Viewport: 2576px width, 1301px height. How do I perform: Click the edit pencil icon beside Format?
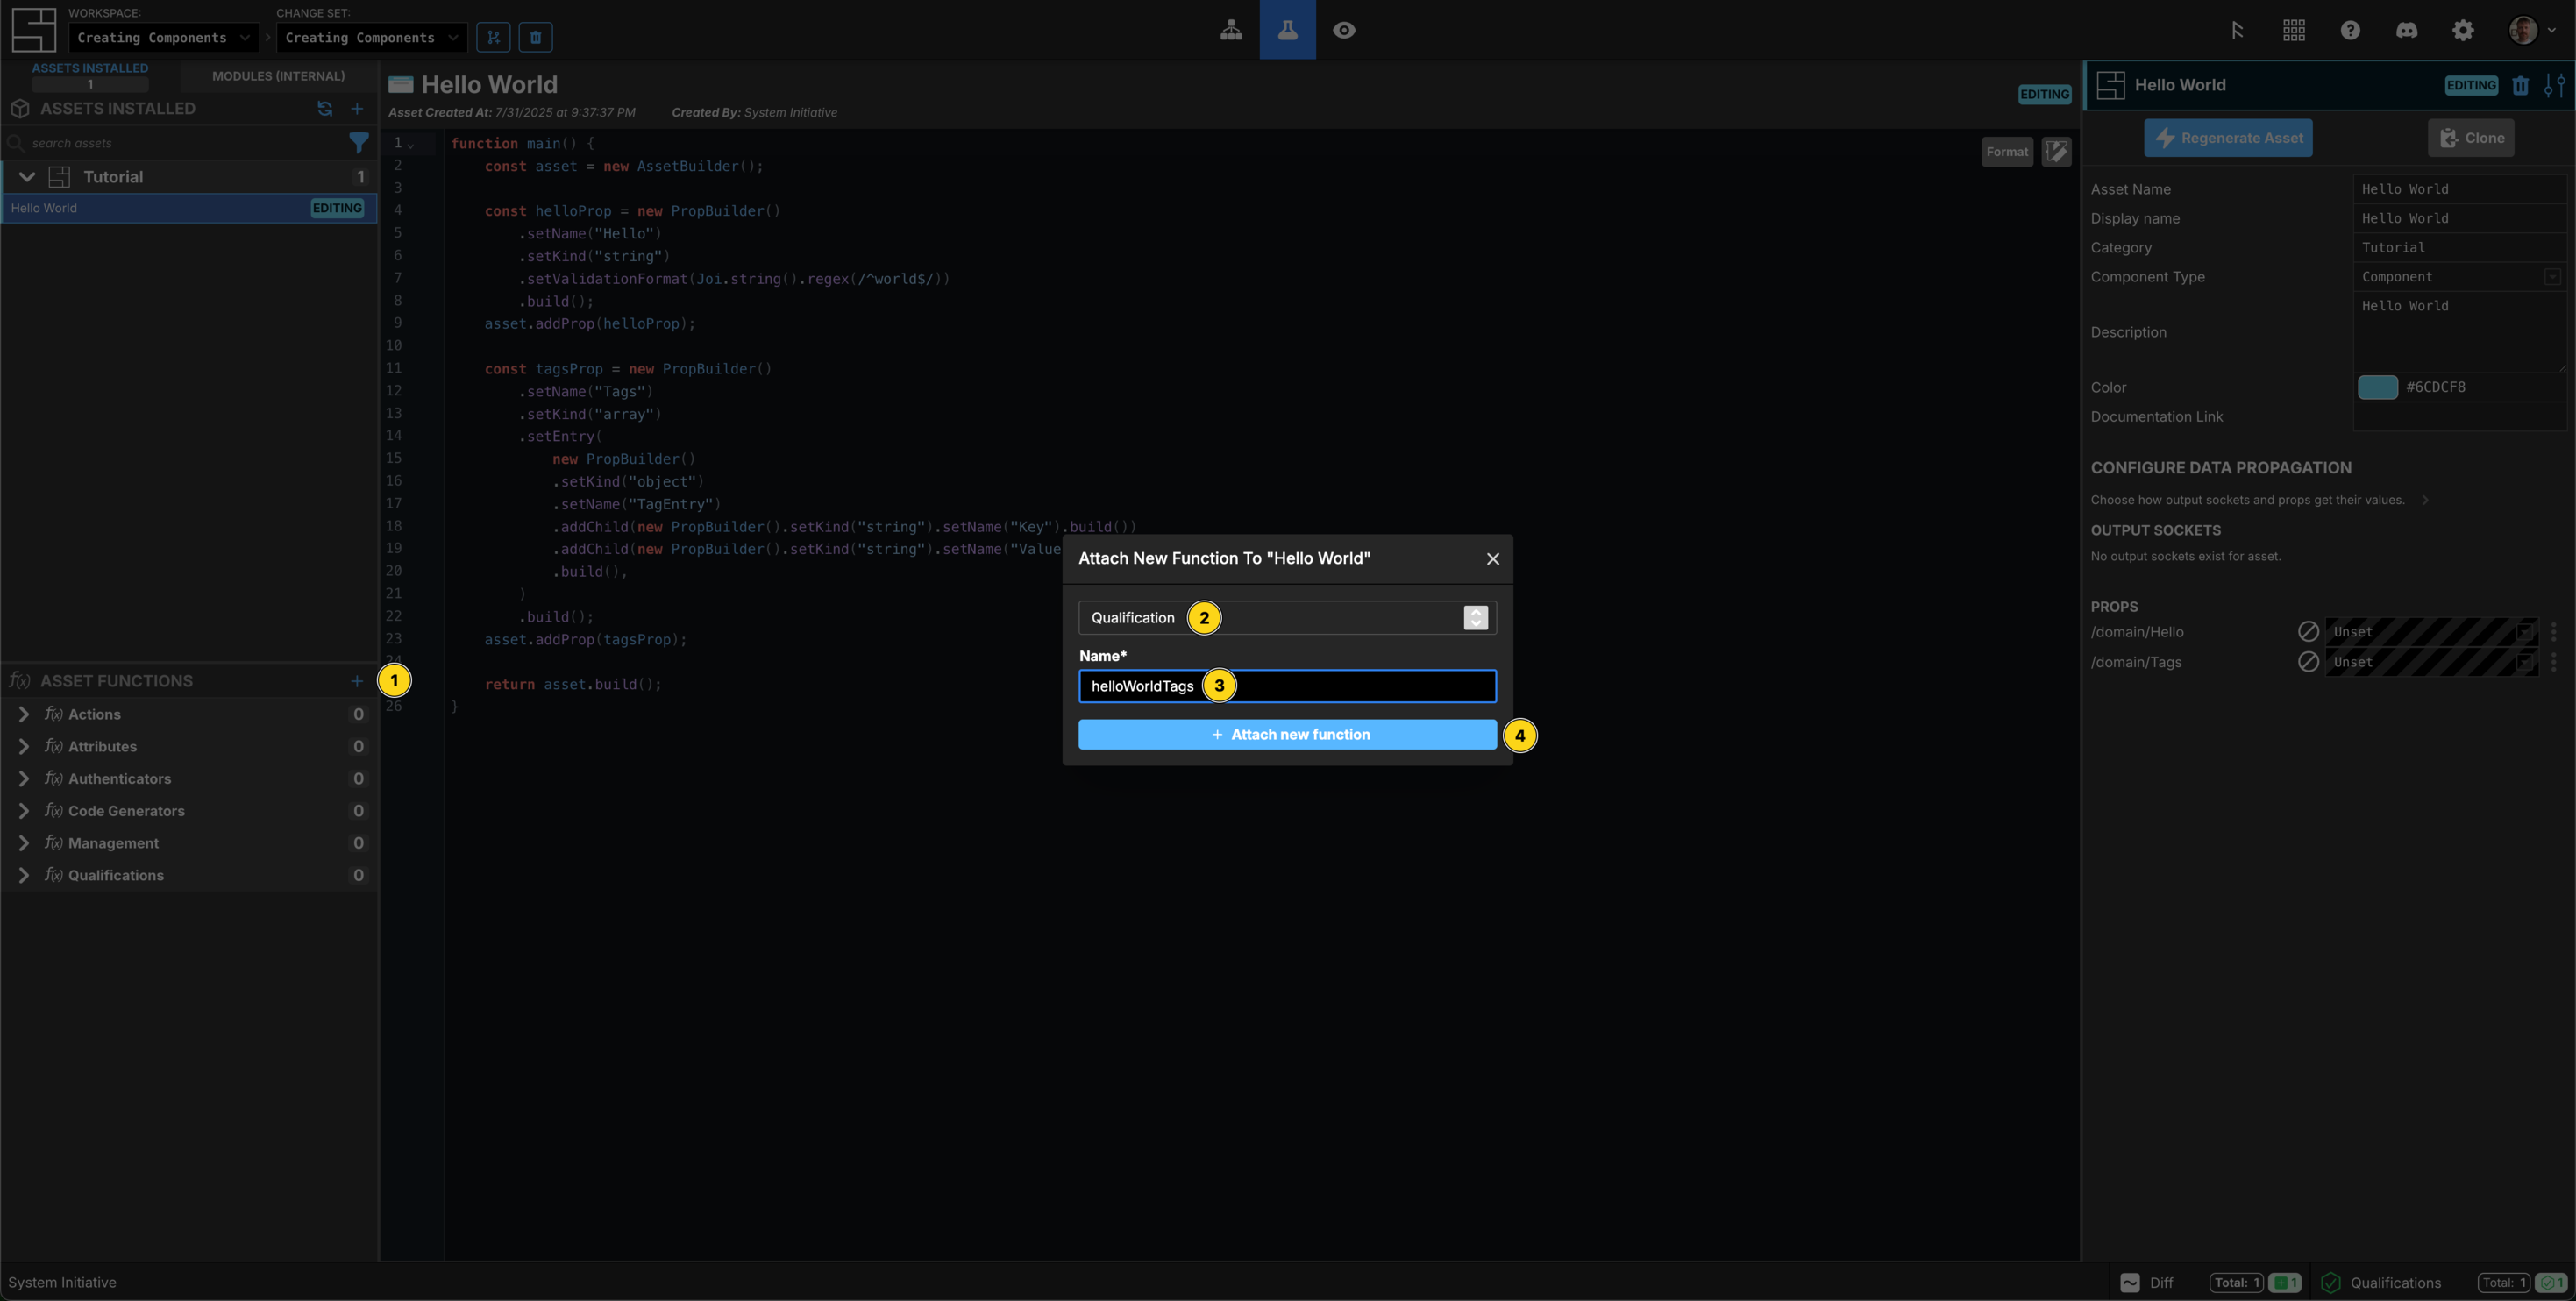point(2056,152)
